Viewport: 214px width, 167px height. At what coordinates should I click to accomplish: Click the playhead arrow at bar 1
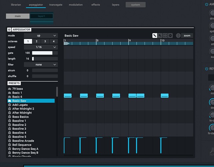click(67, 43)
